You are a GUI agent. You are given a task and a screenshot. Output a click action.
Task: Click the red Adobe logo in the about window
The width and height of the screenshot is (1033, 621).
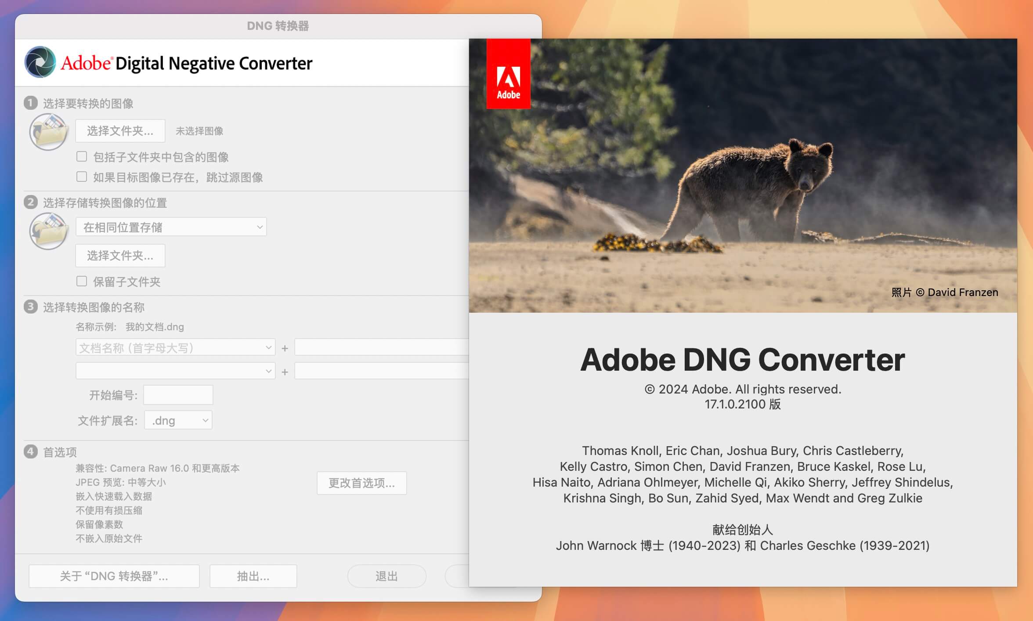tap(508, 74)
